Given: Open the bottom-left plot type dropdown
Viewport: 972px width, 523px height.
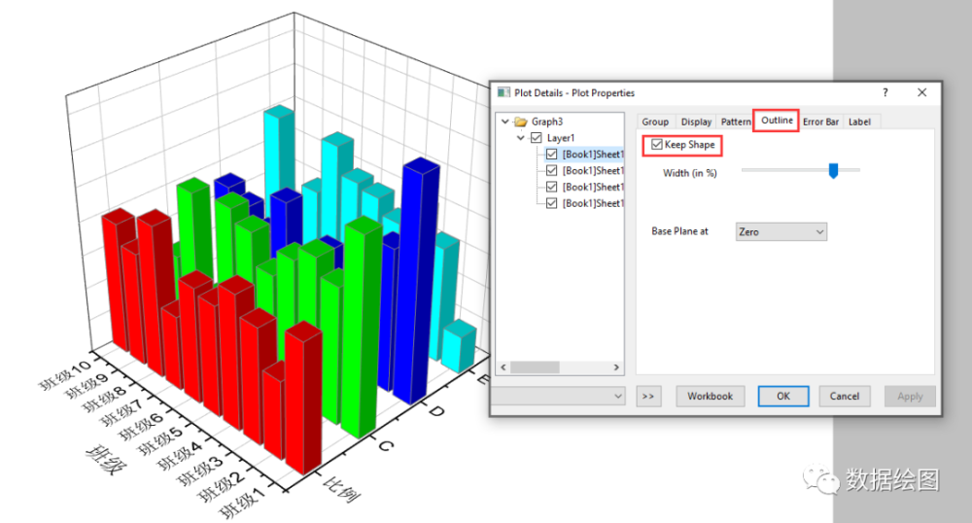Looking at the screenshot, I should pos(558,396).
